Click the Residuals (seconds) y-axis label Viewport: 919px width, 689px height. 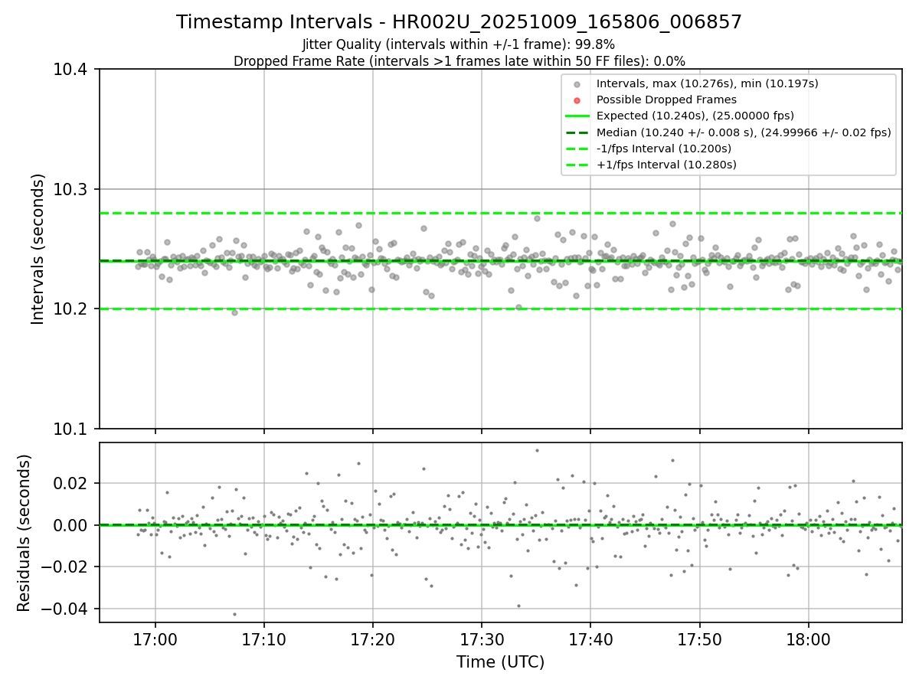point(25,533)
